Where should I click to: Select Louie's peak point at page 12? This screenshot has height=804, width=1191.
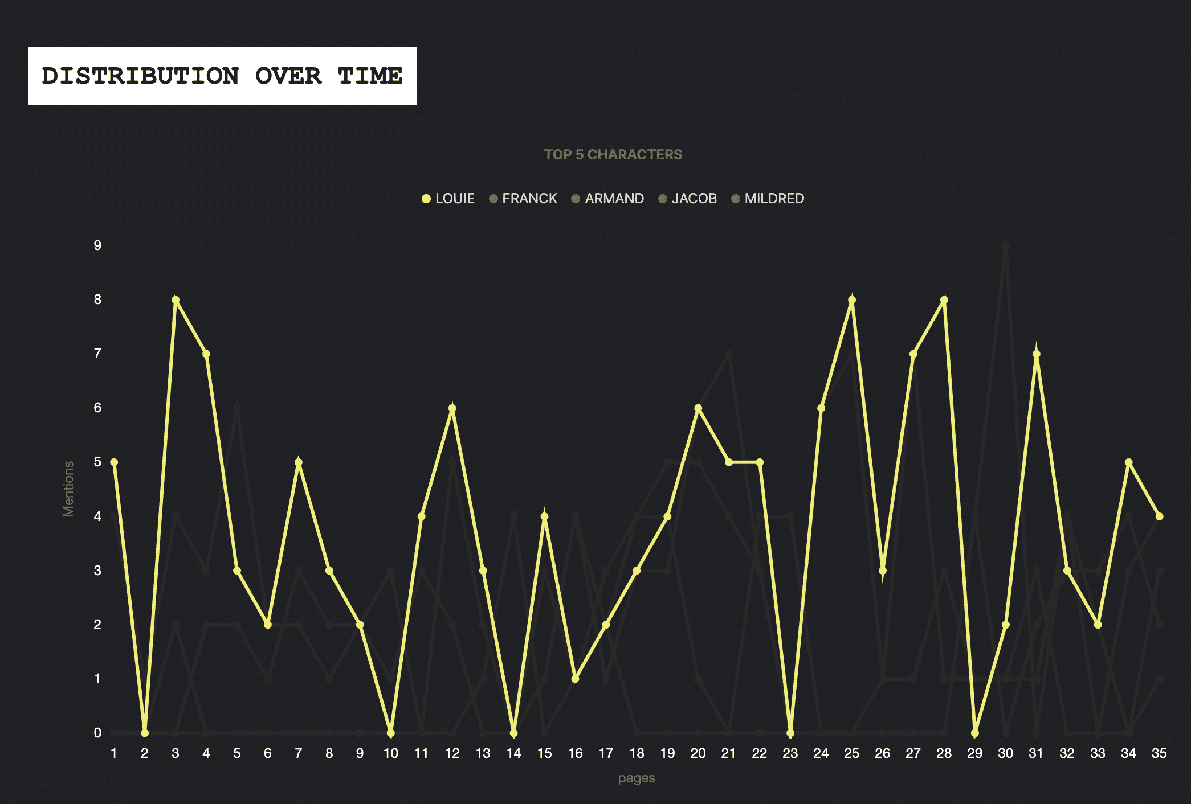click(452, 408)
